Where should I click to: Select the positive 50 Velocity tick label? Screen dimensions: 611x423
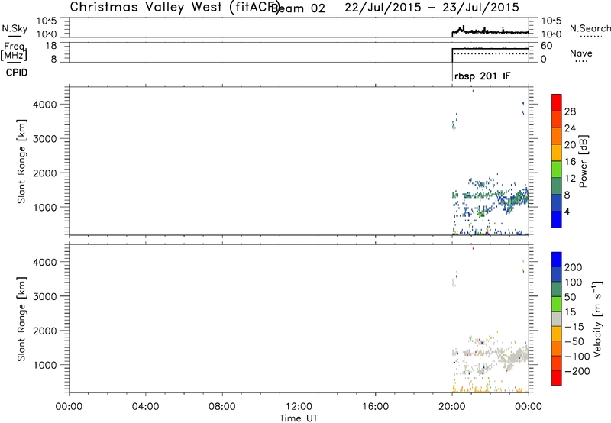[570, 297]
